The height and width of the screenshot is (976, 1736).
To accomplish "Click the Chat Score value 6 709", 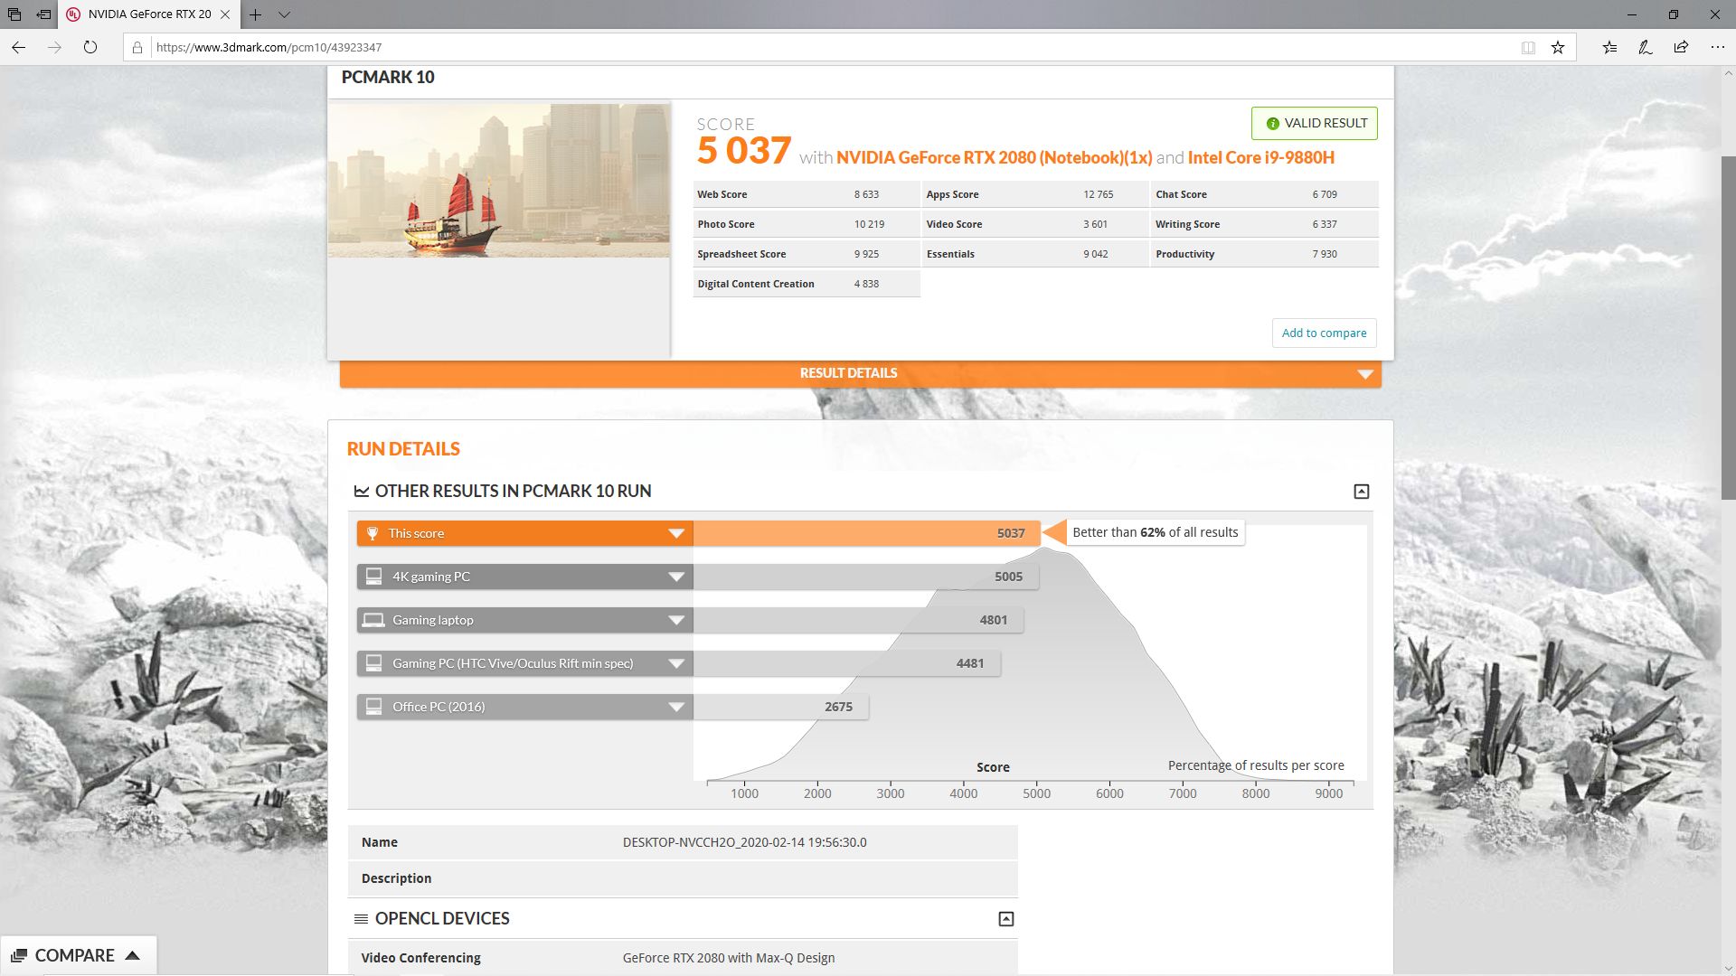I will pyautogui.click(x=1325, y=195).
